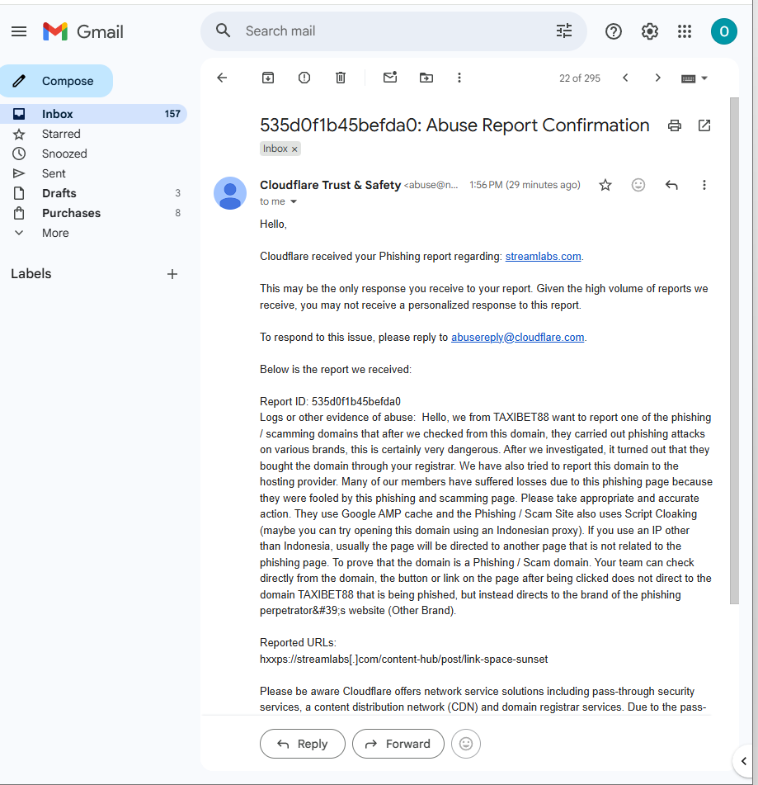Mark the email as unread
Viewport: 758px width, 785px height.
pos(390,77)
